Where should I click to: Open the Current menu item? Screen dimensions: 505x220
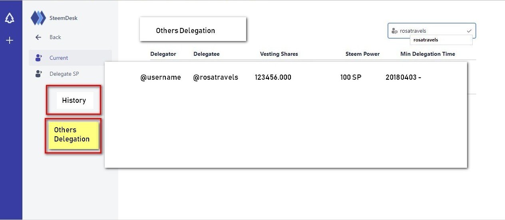coord(59,58)
